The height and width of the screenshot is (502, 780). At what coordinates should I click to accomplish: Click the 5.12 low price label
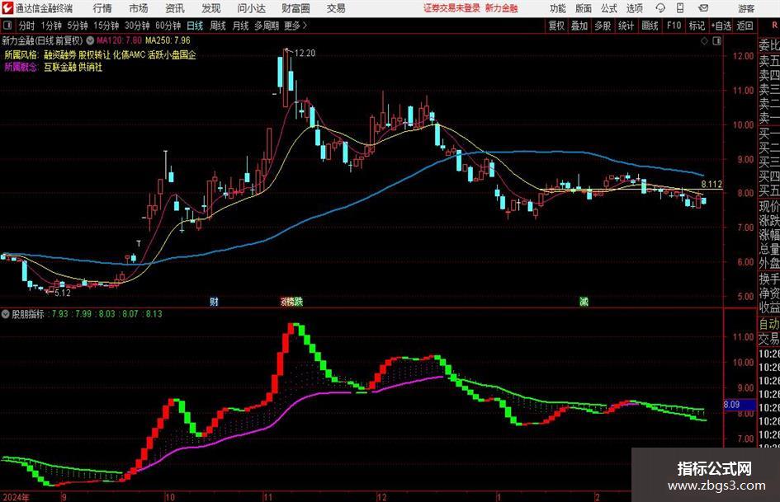click(x=63, y=293)
